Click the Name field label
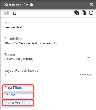 9,23
